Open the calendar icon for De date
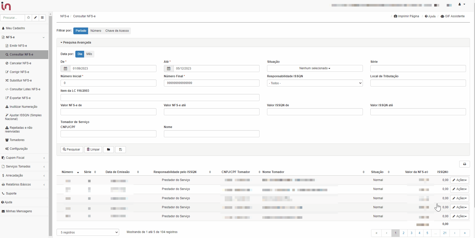The image size is (475, 238). tap(66, 68)
